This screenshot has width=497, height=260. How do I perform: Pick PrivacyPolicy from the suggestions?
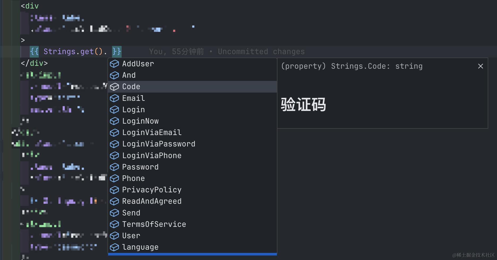tap(152, 190)
